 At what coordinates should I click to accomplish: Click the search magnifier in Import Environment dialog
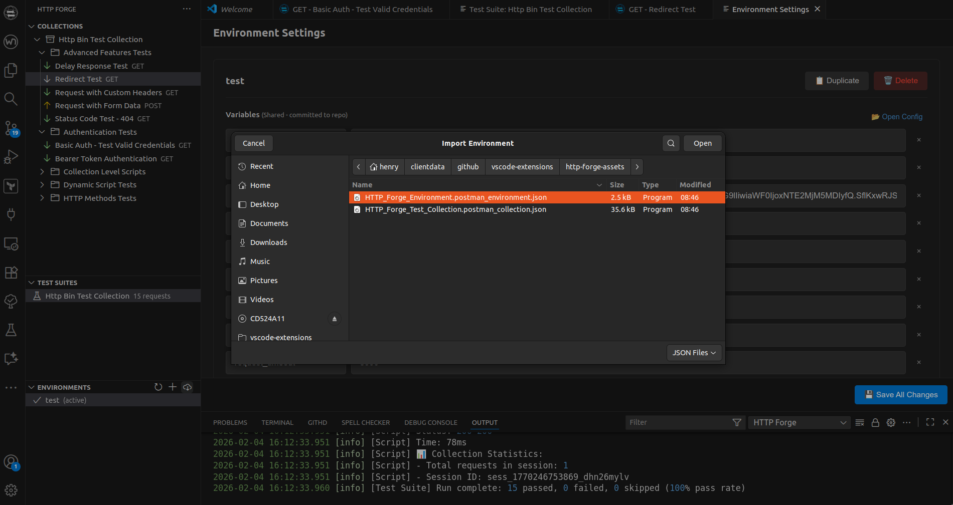(x=671, y=143)
